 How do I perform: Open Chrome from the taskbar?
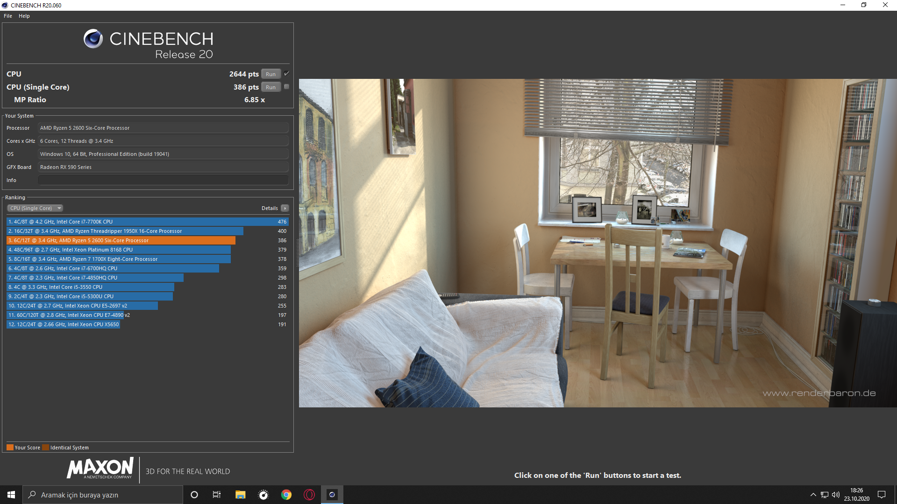pos(286,495)
